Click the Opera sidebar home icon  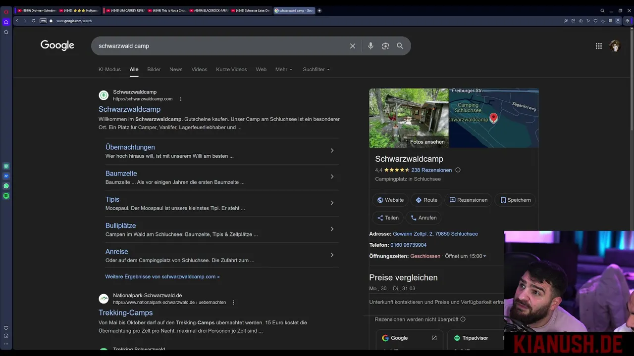click(6, 22)
